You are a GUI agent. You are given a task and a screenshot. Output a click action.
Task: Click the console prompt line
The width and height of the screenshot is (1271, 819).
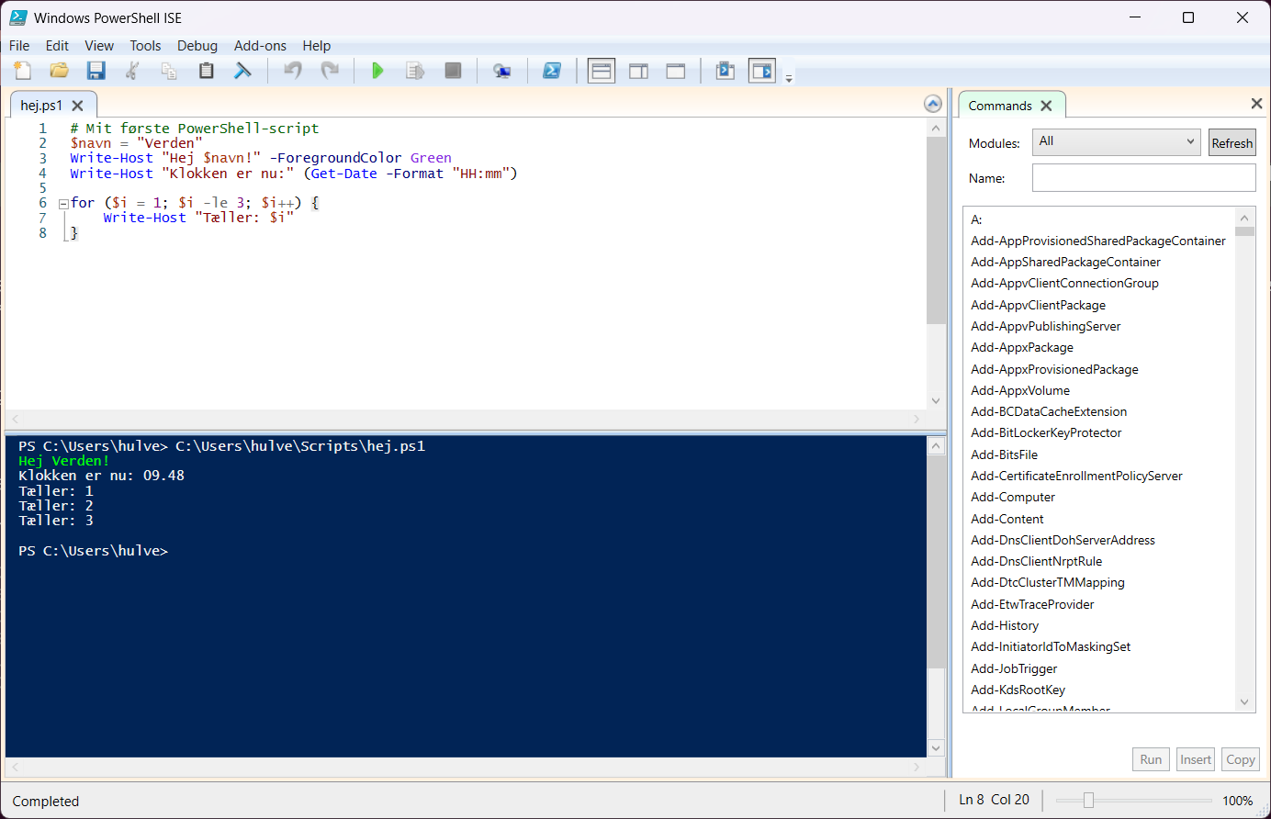click(93, 551)
